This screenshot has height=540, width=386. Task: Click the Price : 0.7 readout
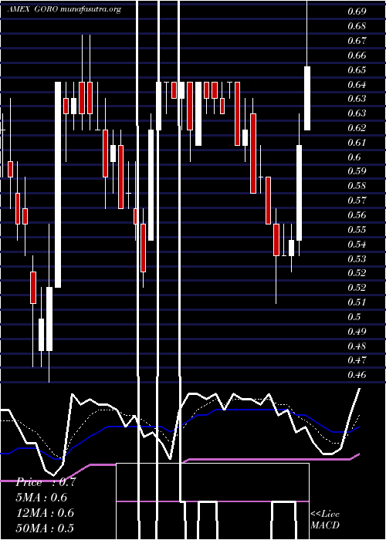[x=45, y=482]
